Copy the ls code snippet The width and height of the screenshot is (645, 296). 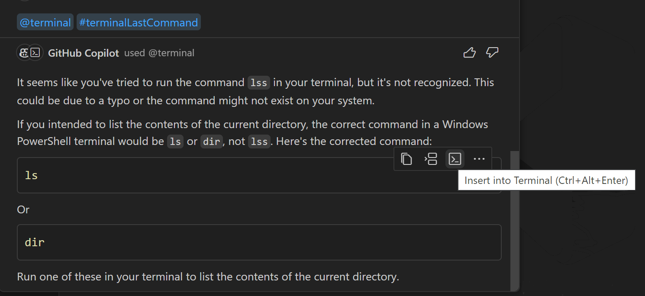tap(406, 159)
